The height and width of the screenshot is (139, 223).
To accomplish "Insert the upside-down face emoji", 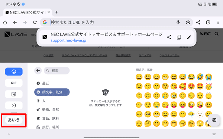I will [x=148, y=96].
